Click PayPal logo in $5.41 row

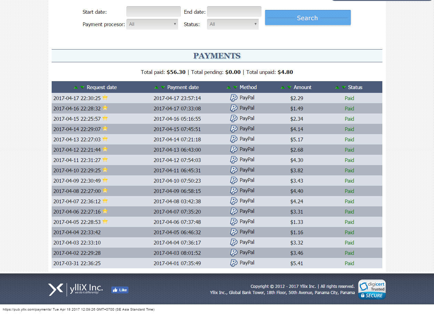234,263
